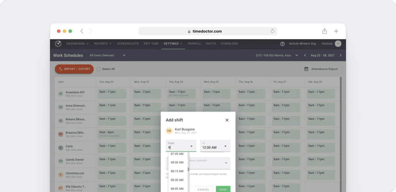Reload the page in the browser
The height and width of the screenshot is (192, 396).
[x=272, y=31]
